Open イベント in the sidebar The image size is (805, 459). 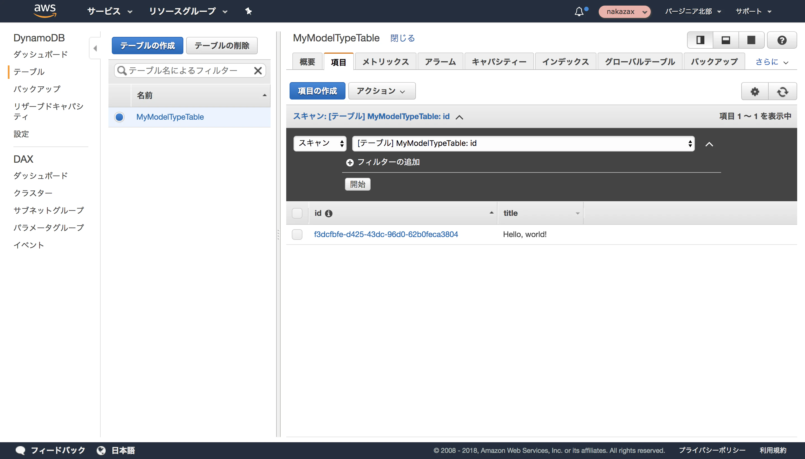coord(29,245)
